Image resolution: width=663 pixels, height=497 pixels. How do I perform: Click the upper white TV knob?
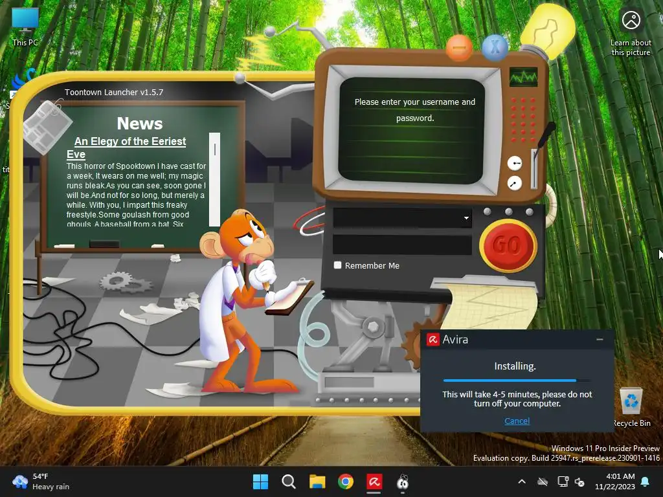click(515, 163)
